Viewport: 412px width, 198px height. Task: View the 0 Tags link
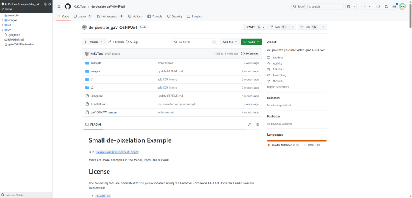[x=132, y=42]
